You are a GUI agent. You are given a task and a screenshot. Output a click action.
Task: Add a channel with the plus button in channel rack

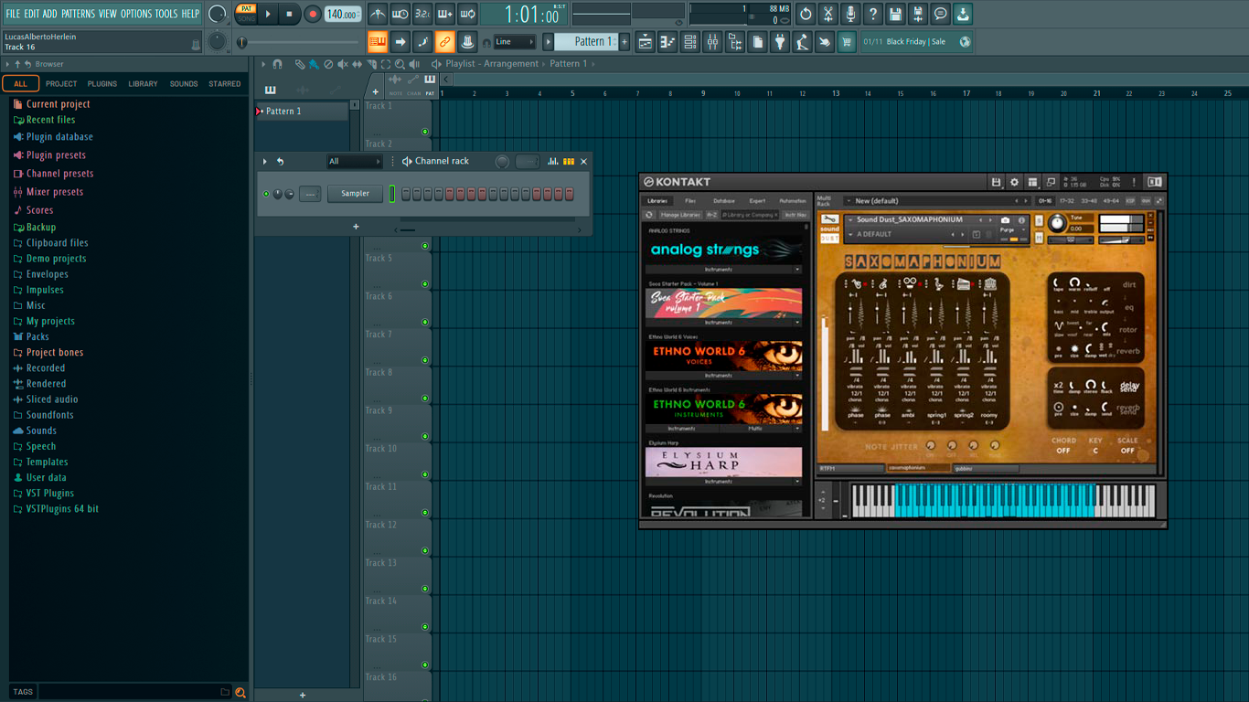(x=356, y=227)
